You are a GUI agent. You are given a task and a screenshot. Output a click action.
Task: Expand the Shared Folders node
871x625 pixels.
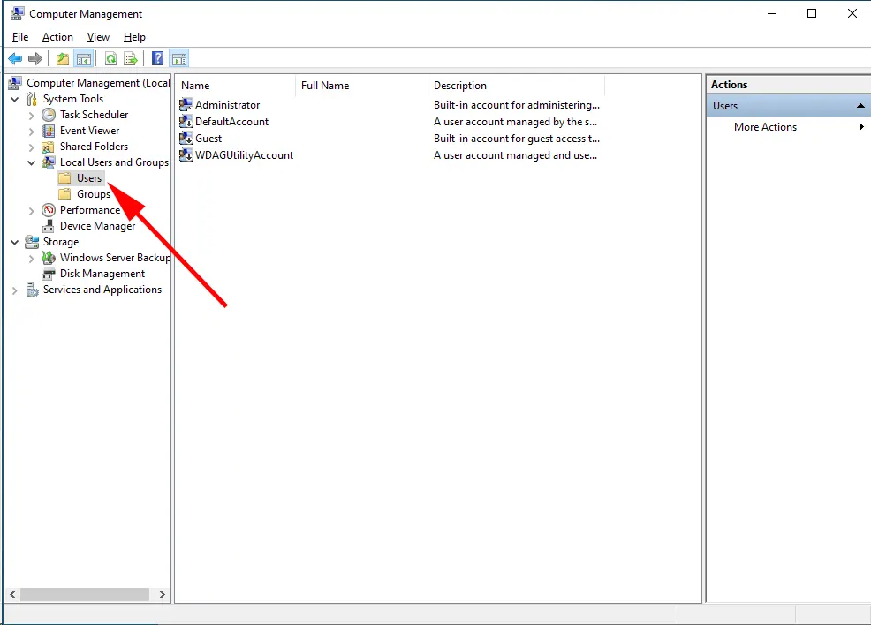32,147
